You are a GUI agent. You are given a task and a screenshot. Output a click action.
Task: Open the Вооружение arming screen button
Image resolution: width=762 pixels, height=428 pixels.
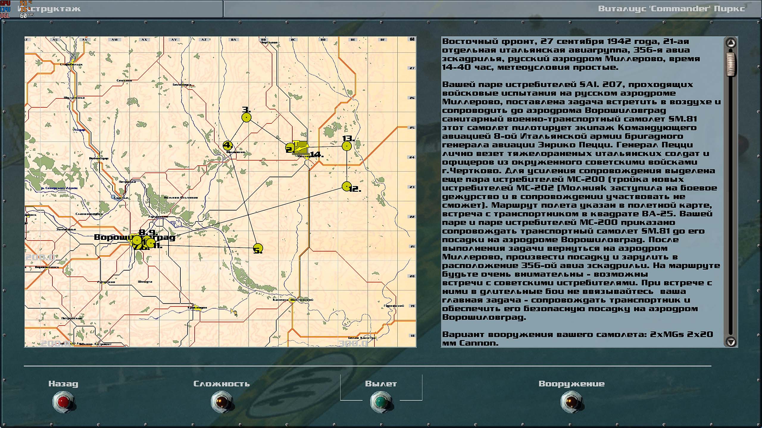click(x=571, y=402)
